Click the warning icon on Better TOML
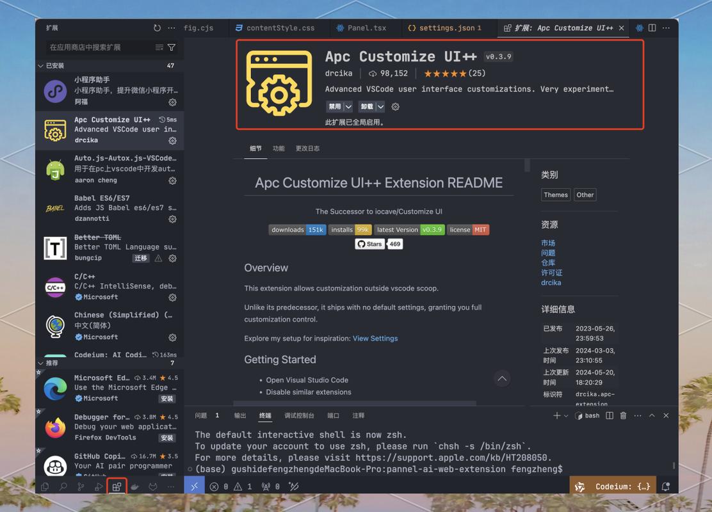Screen dimensions: 712x512 click(x=158, y=259)
